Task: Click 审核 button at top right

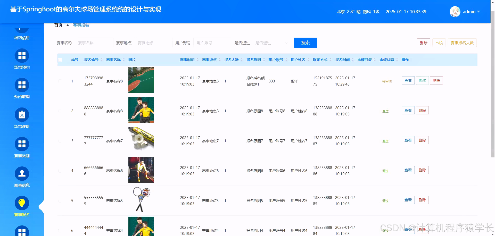Action: (x=439, y=43)
